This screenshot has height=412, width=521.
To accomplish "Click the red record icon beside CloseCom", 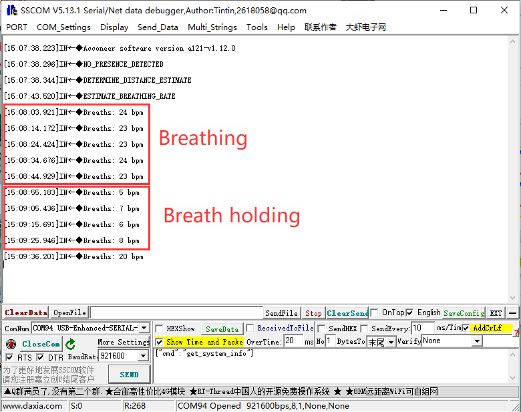I will pos(10,344).
